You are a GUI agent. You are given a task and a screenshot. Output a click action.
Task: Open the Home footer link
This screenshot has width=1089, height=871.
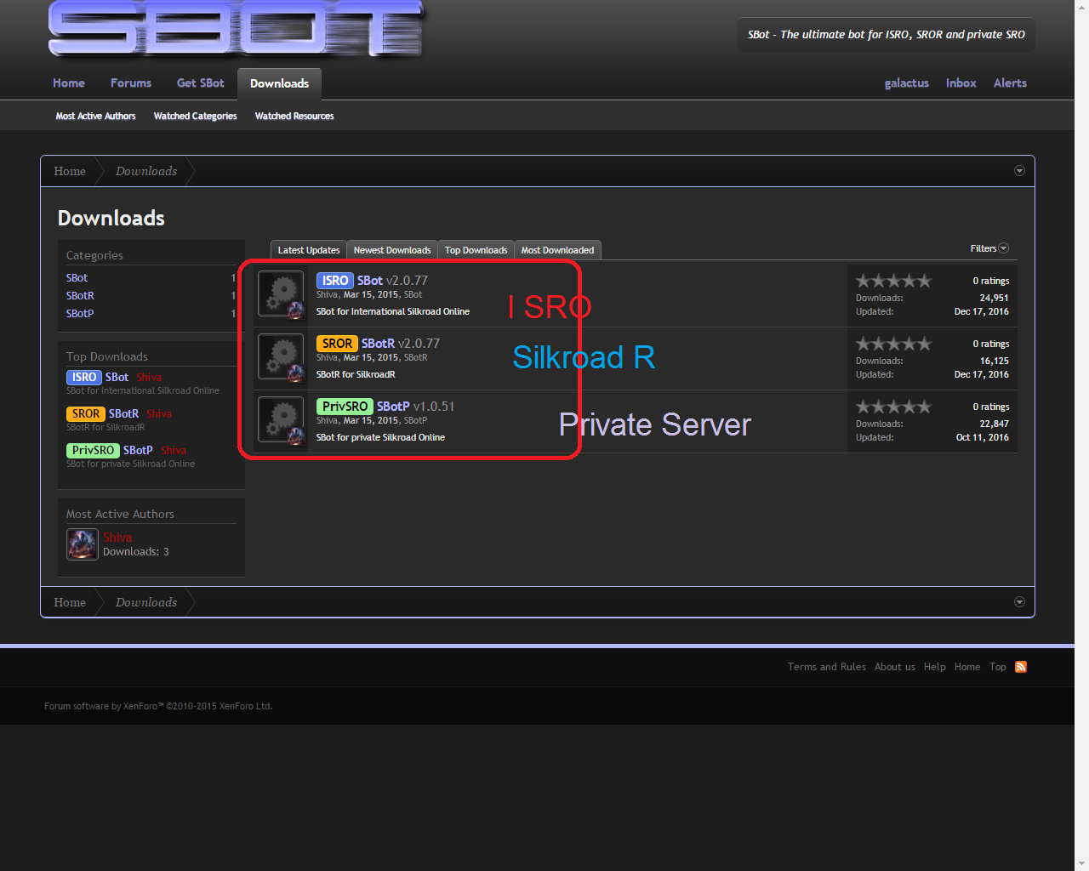point(967,667)
